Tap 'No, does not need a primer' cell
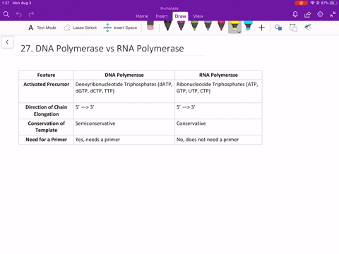Image resolution: width=339 pixels, height=254 pixels. [x=218, y=140]
